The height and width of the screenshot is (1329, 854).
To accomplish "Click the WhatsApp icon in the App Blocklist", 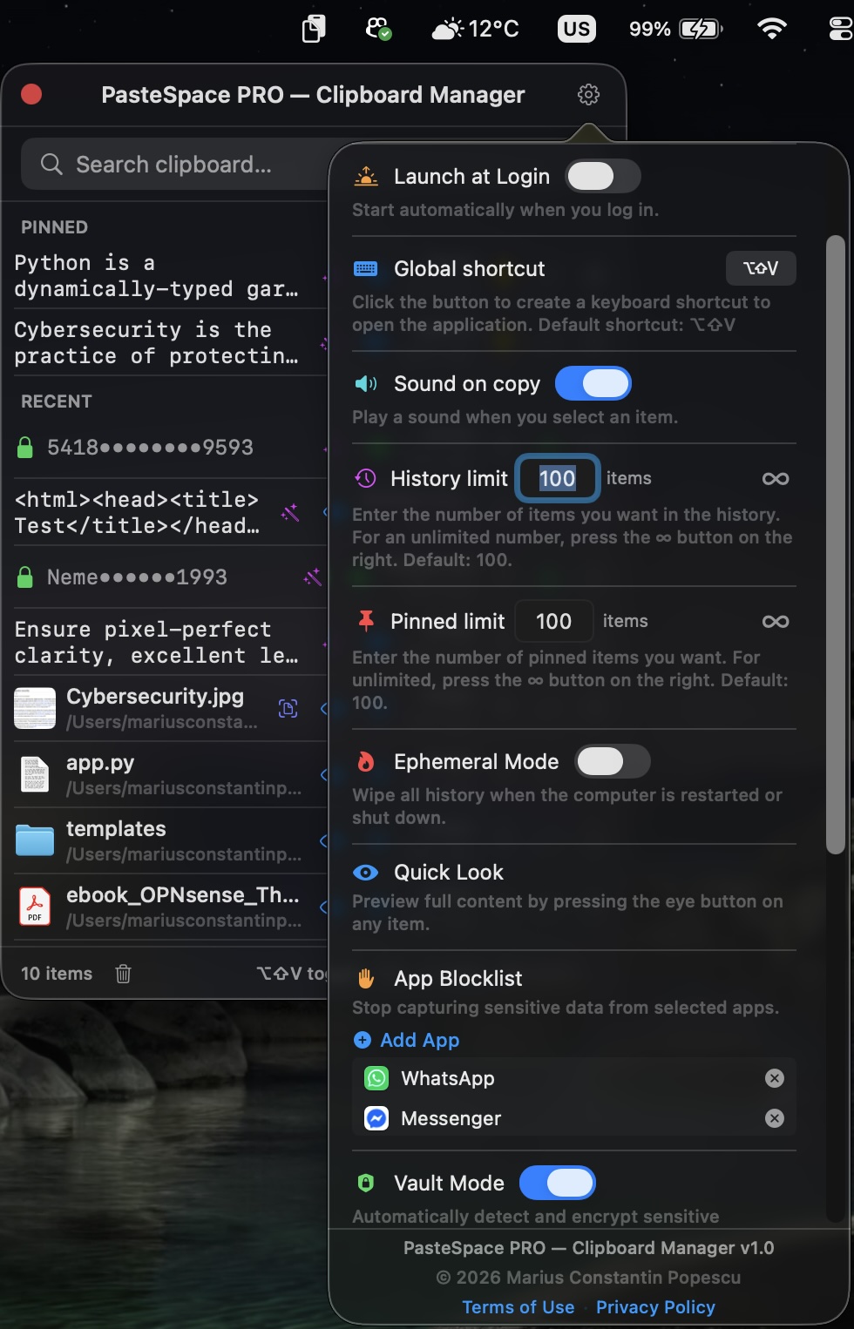I will [375, 1078].
